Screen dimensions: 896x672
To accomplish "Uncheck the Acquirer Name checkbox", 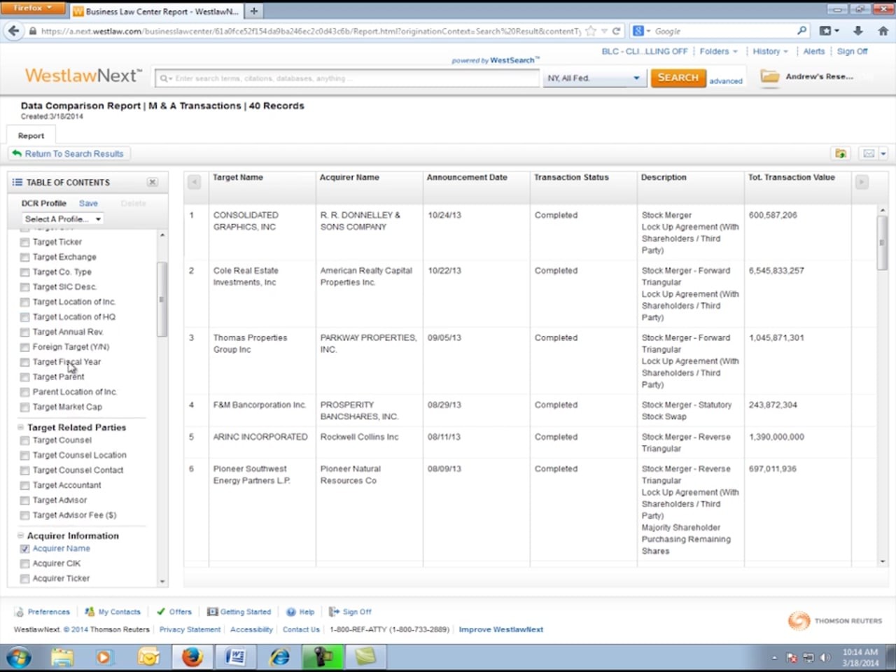I will pyautogui.click(x=24, y=549).
